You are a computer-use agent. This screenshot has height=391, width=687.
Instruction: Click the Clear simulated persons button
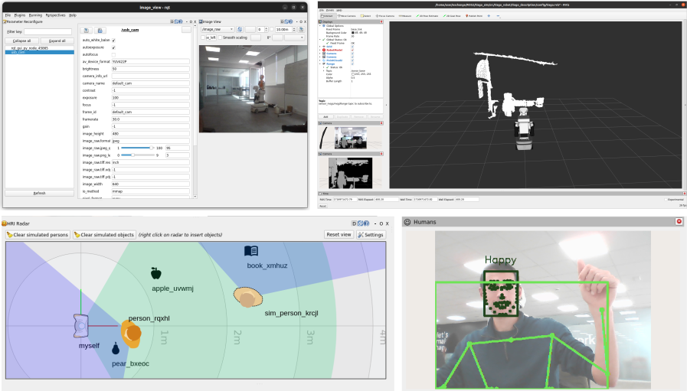(x=37, y=235)
